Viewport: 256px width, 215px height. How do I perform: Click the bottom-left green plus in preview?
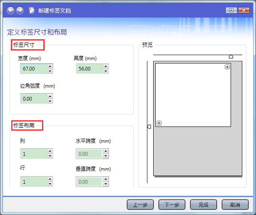tap(159, 123)
